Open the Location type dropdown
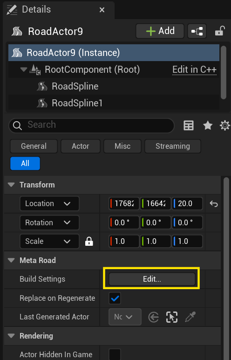Image resolution: width=231 pixels, height=360 pixels. pyautogui.click(x=49, y=203)
